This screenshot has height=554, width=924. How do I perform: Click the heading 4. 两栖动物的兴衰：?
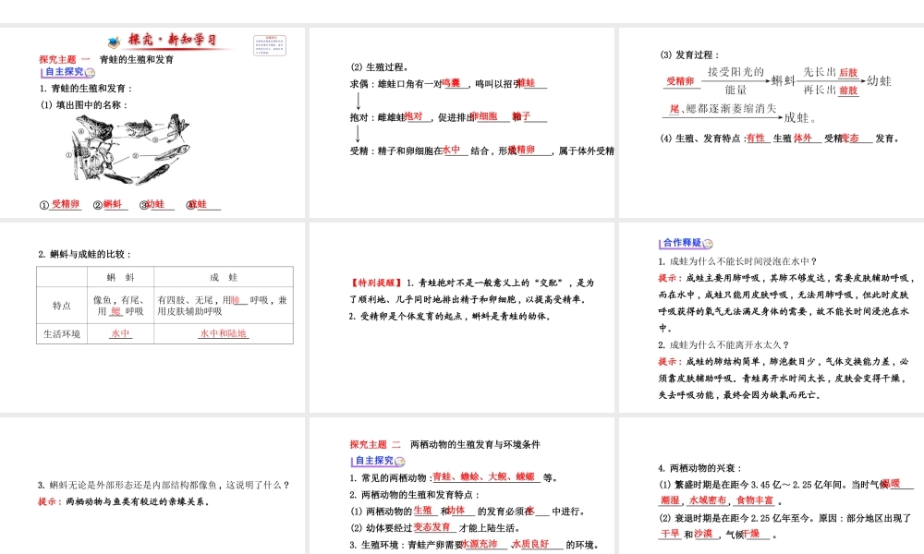(x=700, y=468)
